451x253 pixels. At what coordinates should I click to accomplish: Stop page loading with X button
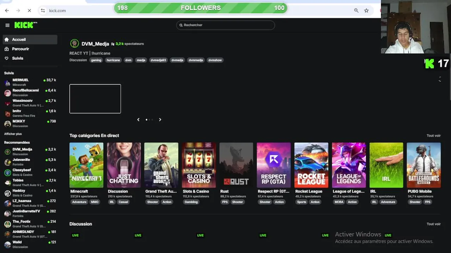coord(29,11)
